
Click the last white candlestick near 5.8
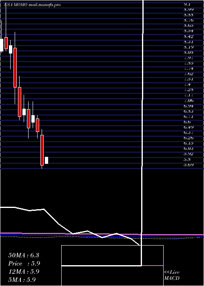click(x=47, y=160)
